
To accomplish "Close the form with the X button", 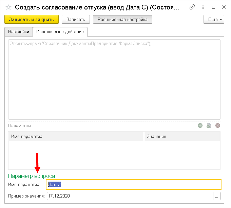I will [x=224, y=7].
